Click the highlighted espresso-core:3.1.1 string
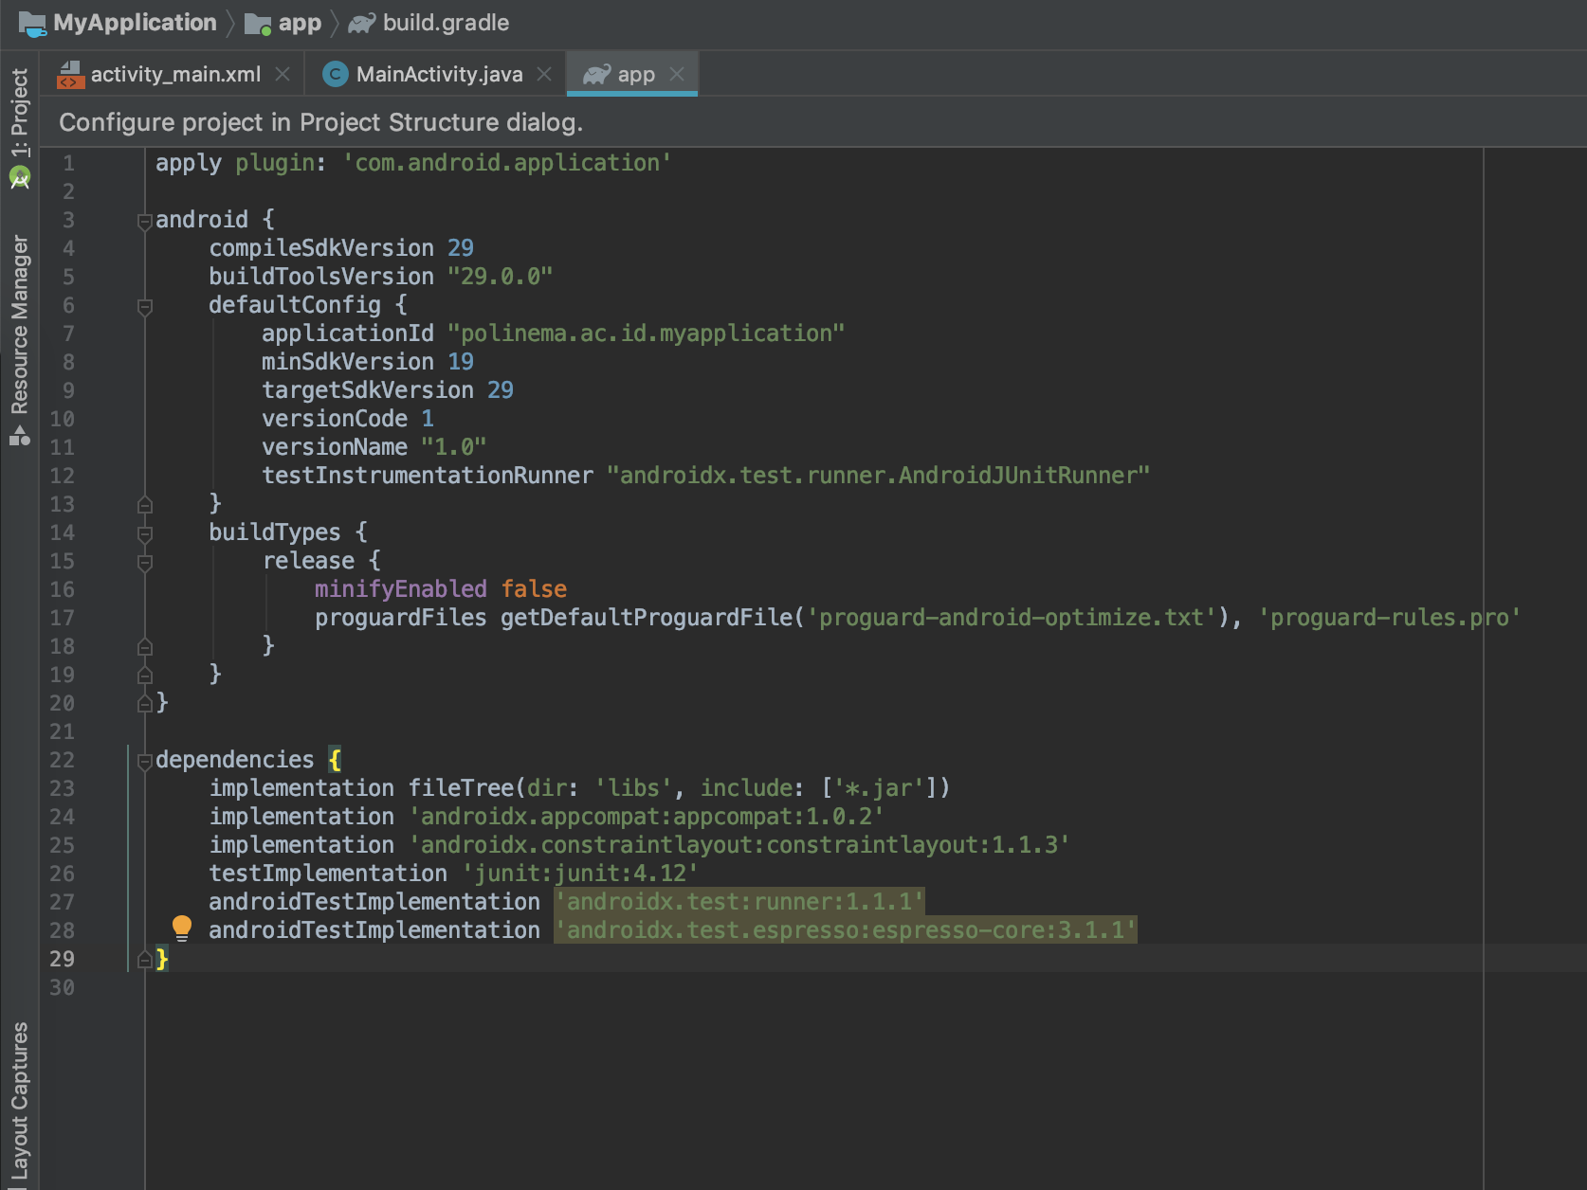 [x=846, y=930]
